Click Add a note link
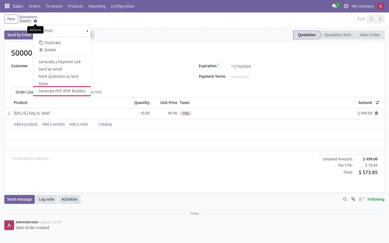Viewport: 389px width, 243px height. click(x=78, y=124)
